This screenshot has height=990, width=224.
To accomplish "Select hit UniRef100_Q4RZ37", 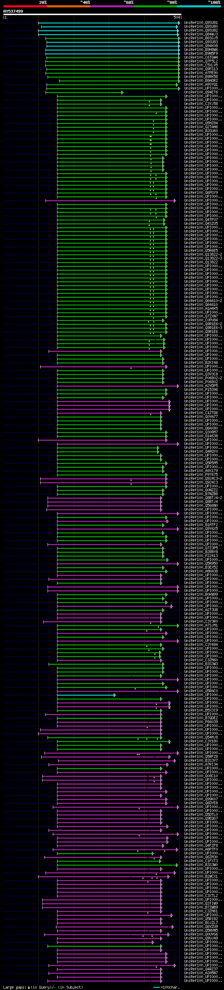I will coord(201,969).
